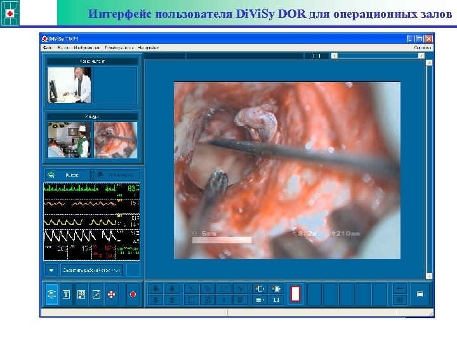Click the lower-right tree pointer icon

(172, 300)
